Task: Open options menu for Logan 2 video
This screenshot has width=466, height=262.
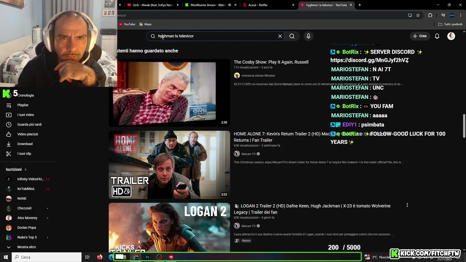Action: tap(407, 205)
